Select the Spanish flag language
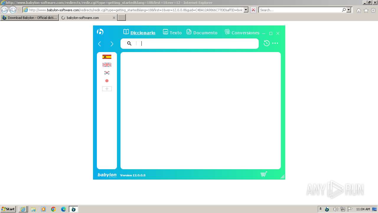 pos(107,57)
